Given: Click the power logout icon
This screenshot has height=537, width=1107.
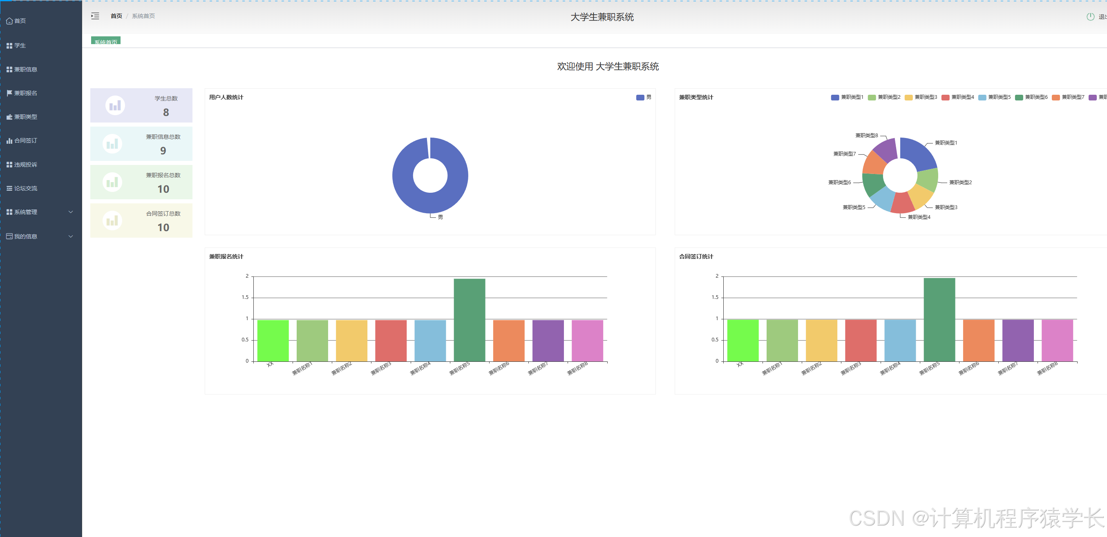Looking at the screenshot, I should coord(1090,17).
